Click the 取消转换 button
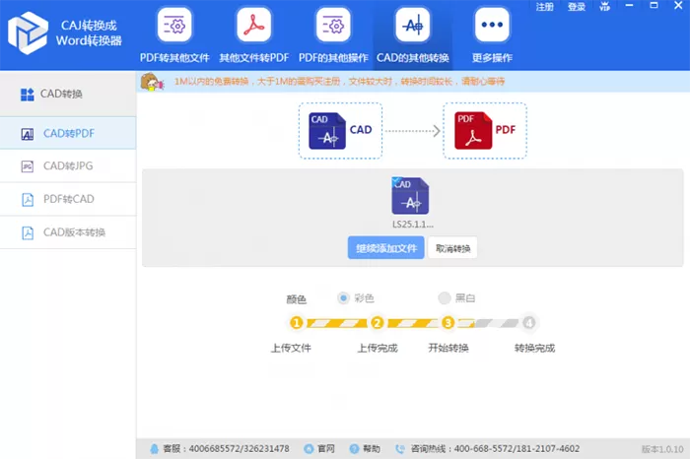Image resolution: width=690 pixels, height=459 pixels. 452,248
